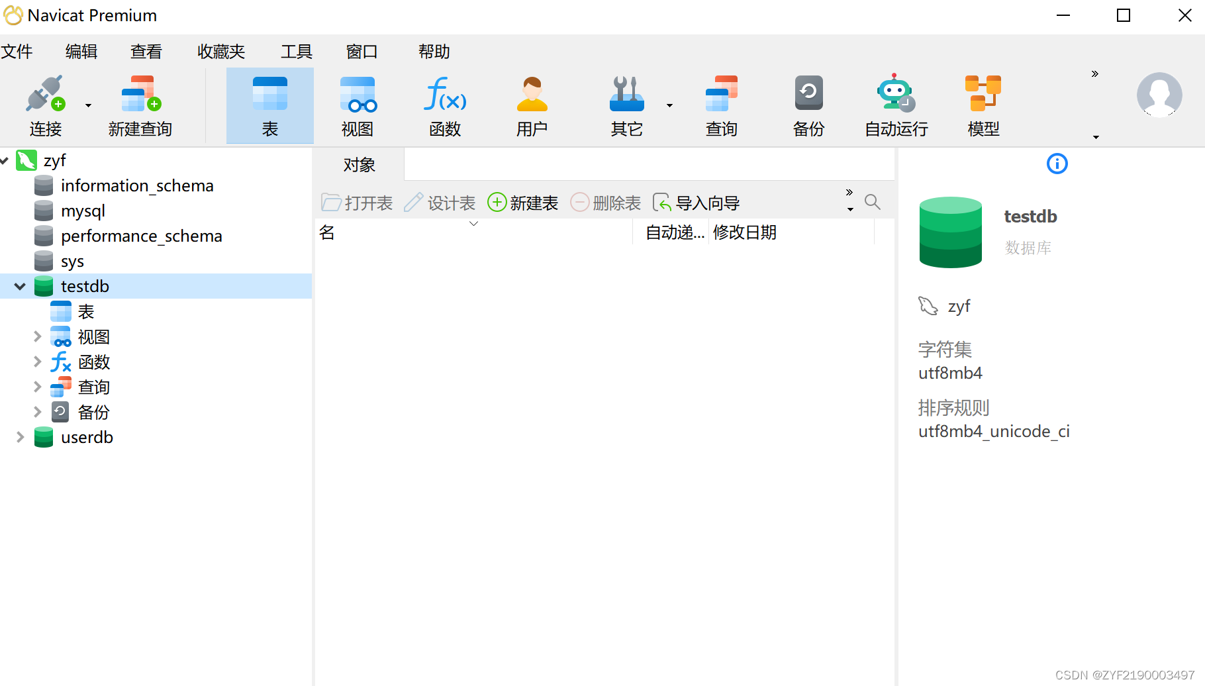Collapse the zyf connection node
Screen dimensions: 1205x686
point(4,160)
